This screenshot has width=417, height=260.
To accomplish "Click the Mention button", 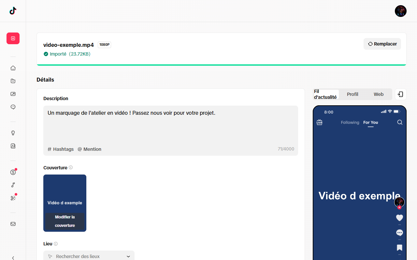I will (x=89, y=149).
